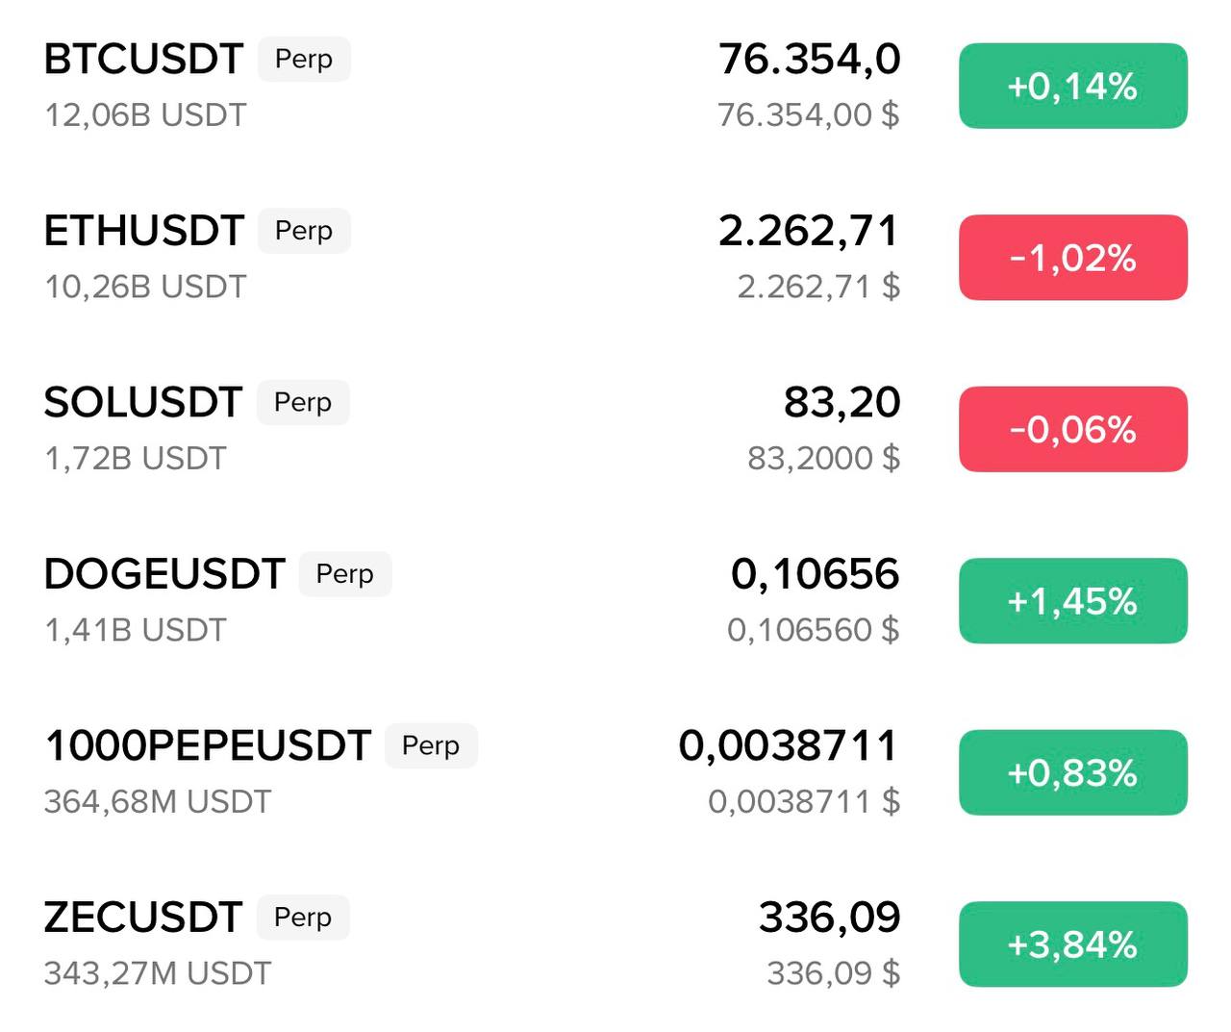1231x1032 pixels.
Task: Click the Perp tag next to BTCUSDT
Action: click(x=304, y=60)
